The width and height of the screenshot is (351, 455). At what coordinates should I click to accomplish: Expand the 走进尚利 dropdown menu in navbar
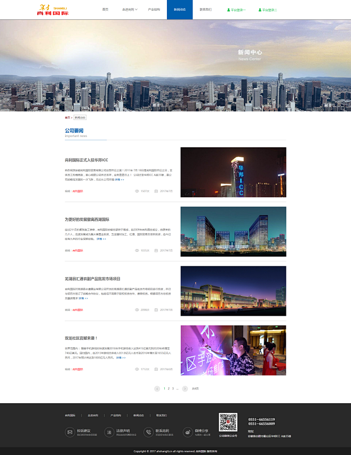(x=130, y=10)
